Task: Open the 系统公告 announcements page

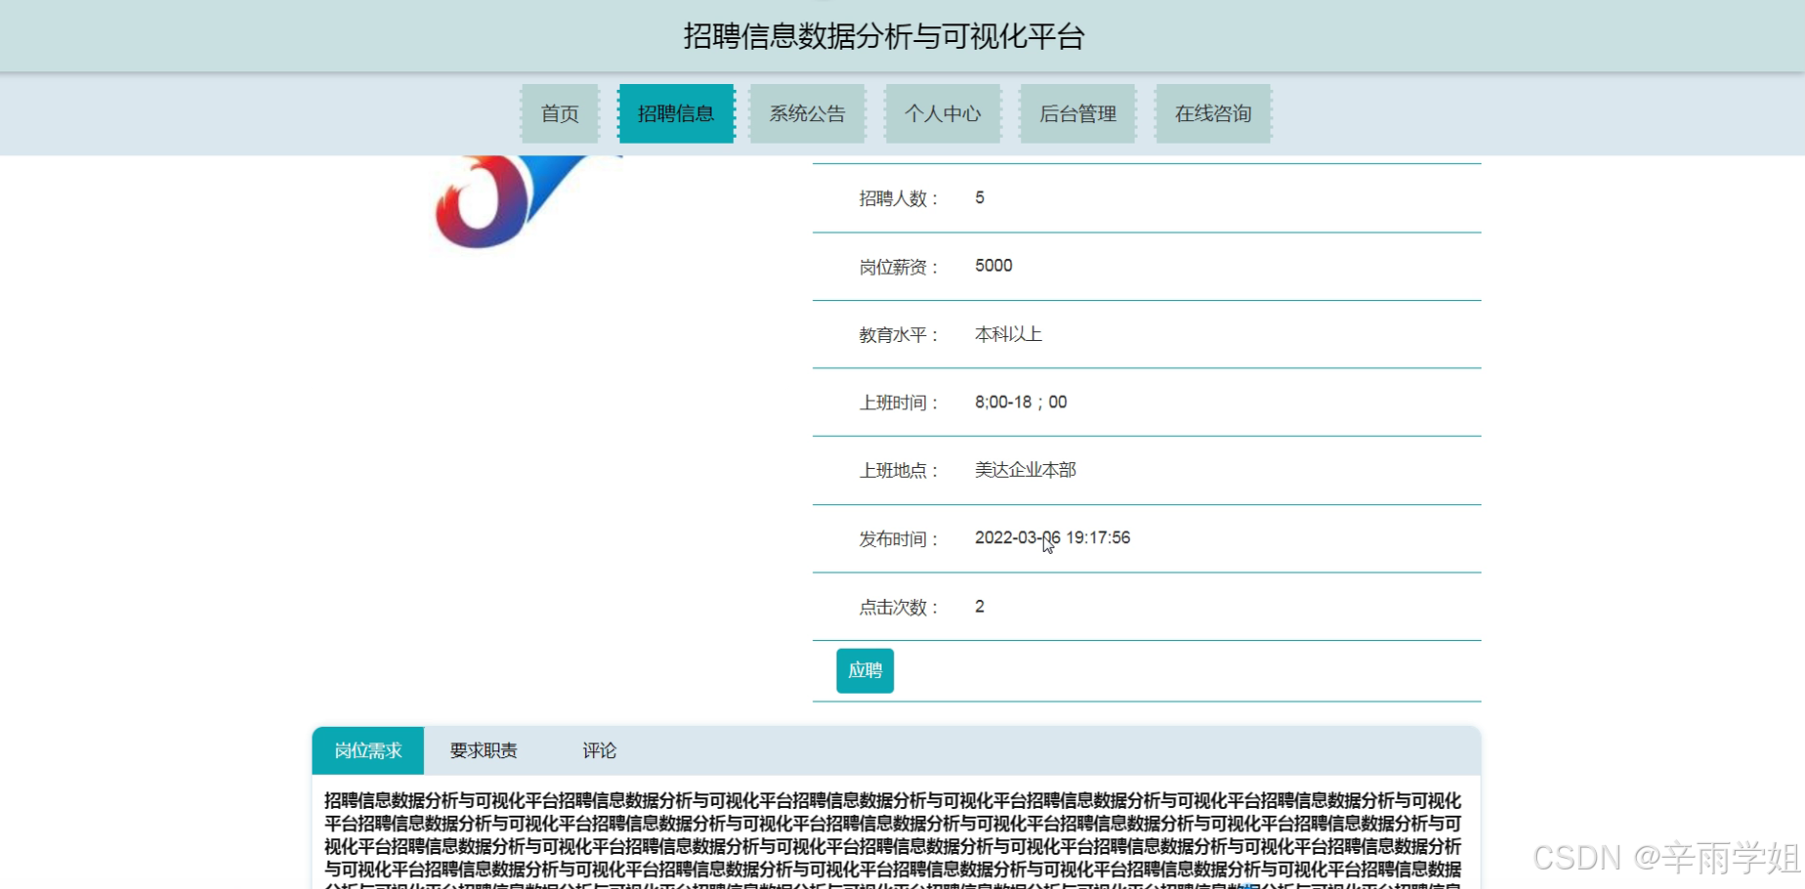Action: pyautogui.click(x=807, y=113)
